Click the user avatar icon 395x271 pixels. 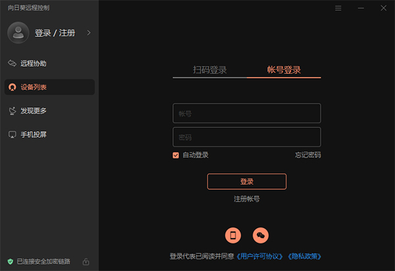click(18, 33)
